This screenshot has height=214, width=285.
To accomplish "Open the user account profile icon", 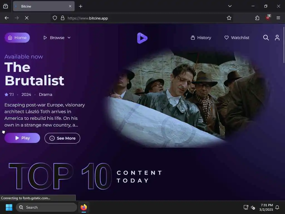I will pos(277,38).
